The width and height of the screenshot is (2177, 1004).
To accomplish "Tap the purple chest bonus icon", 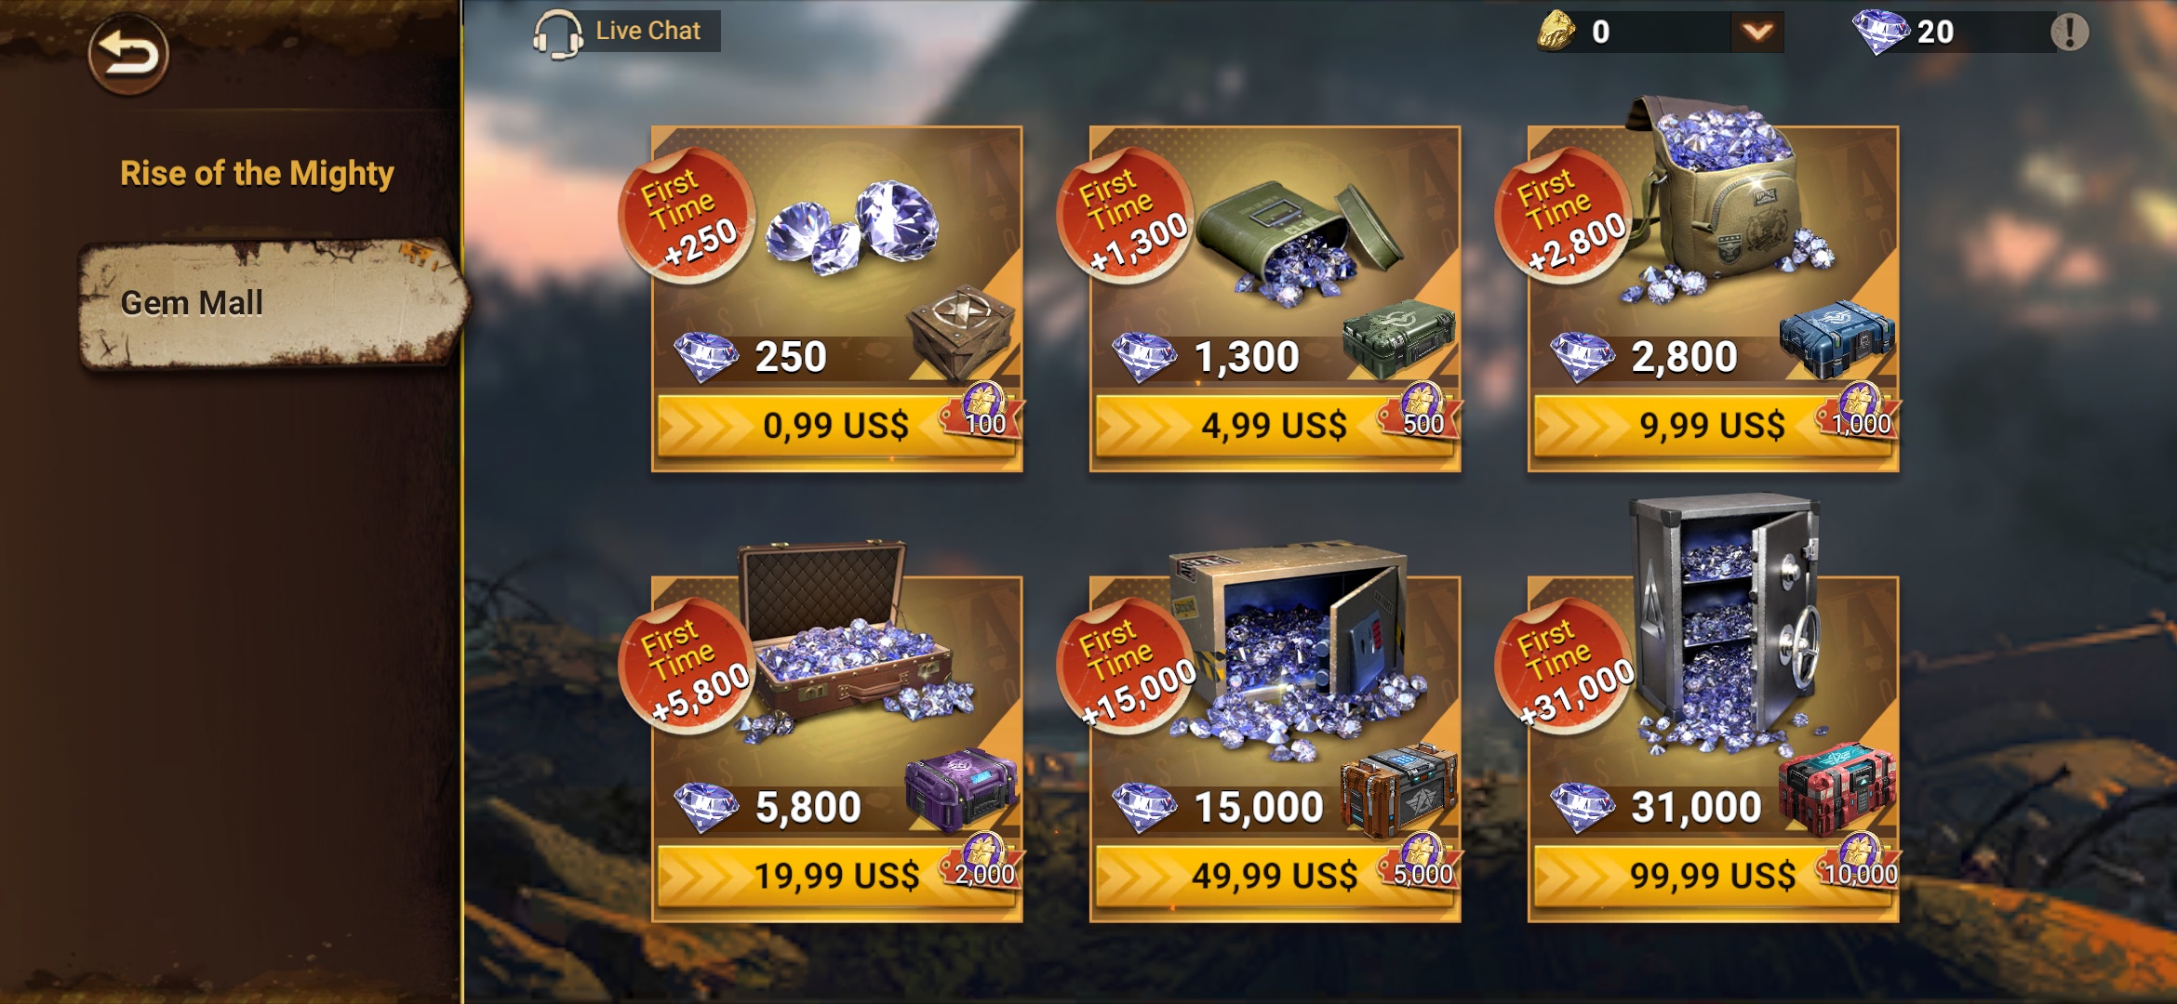I will coord(962,789).
